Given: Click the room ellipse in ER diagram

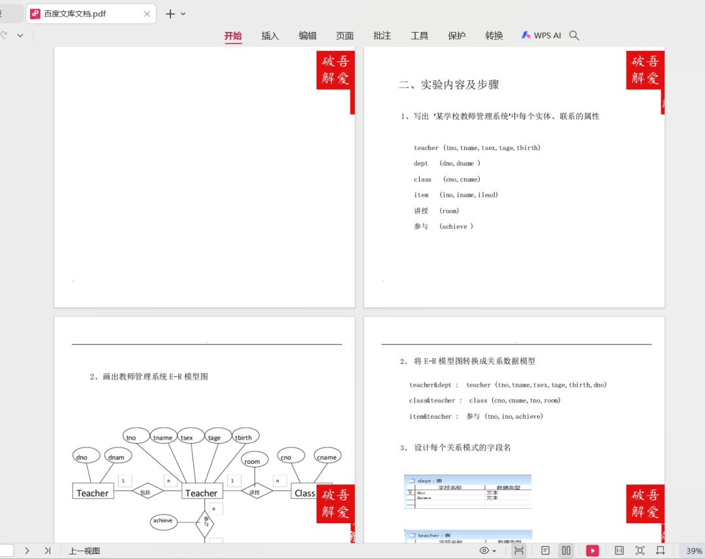Looking at the screenshot, I should click(255, 460).
